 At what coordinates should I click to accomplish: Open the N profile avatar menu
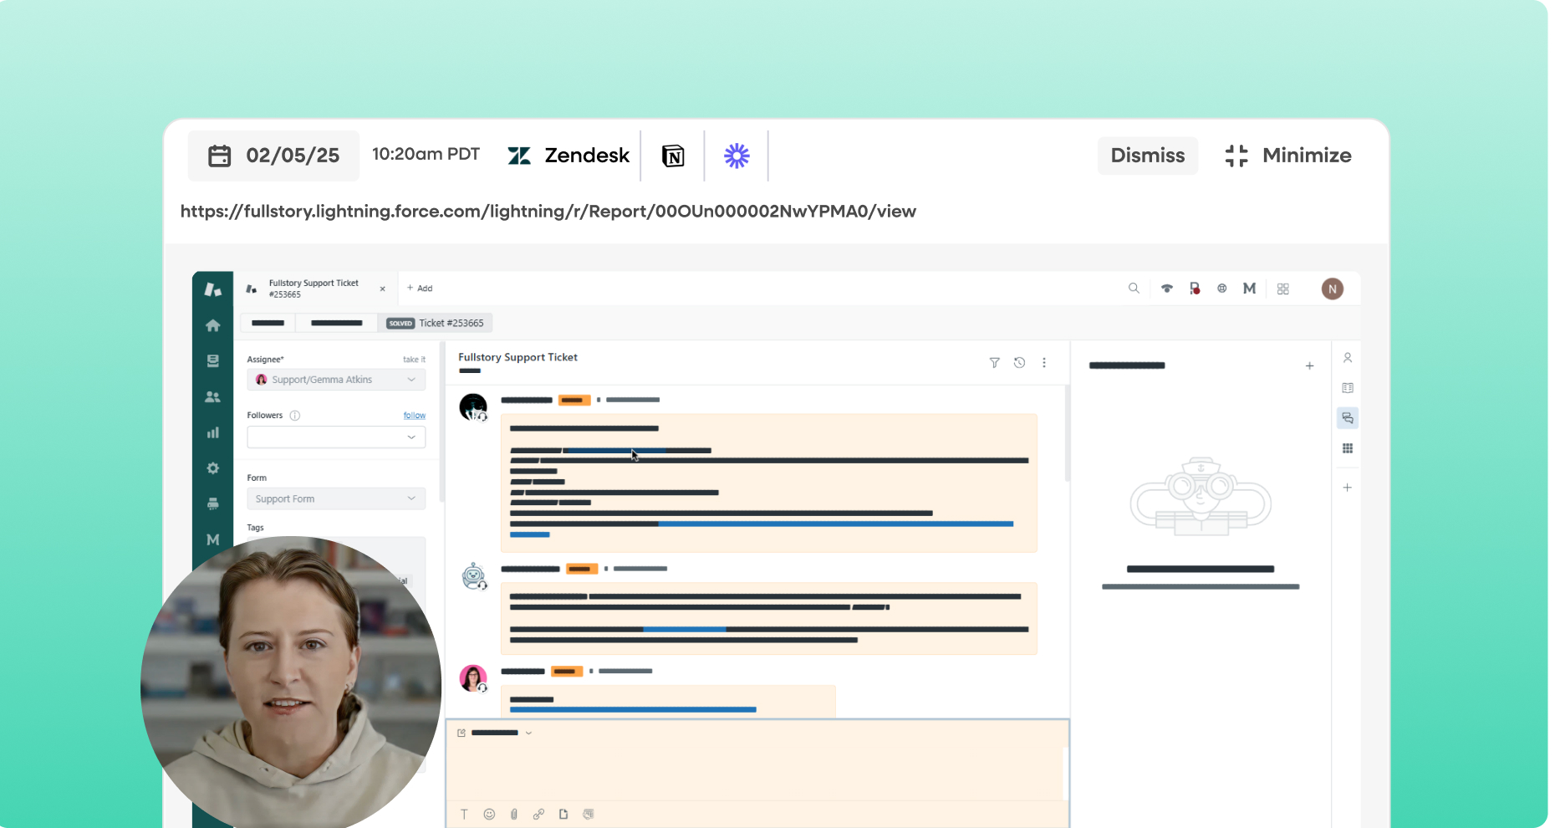coord(1333,289)
